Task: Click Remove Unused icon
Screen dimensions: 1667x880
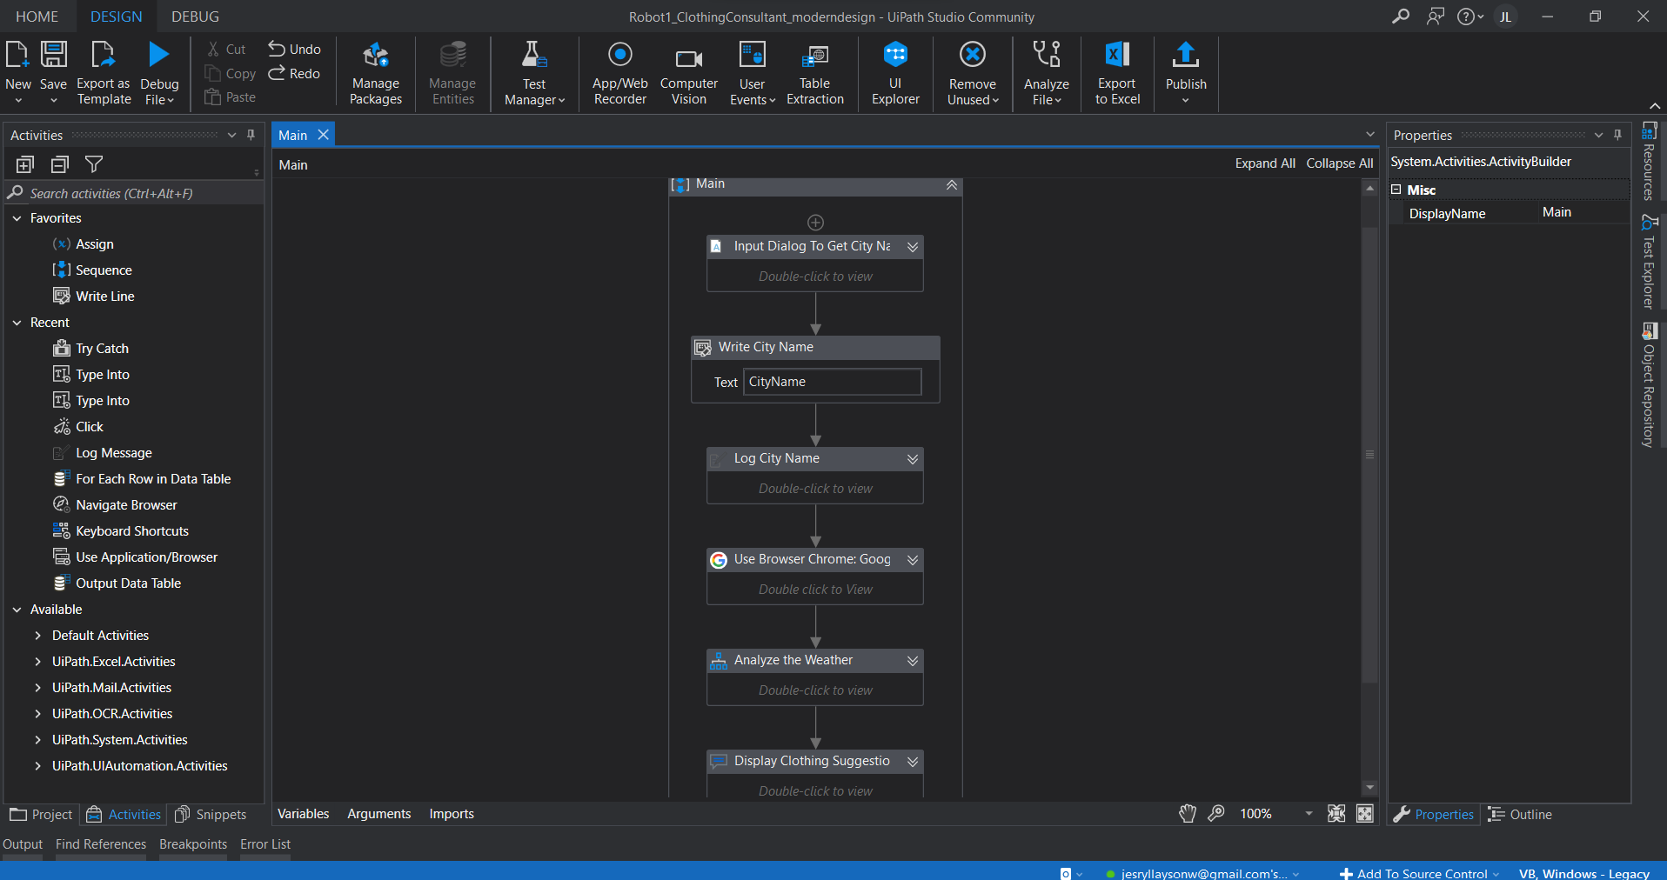Action: [972, 56]
